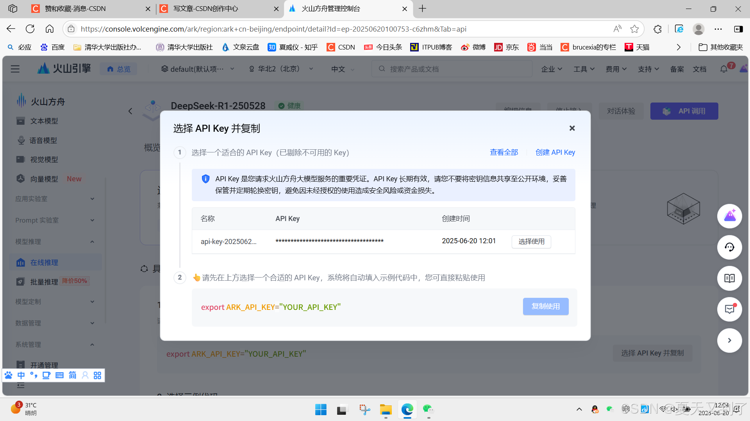Collapse the 模型推理 sidebar section

click(x=92, y=242)
